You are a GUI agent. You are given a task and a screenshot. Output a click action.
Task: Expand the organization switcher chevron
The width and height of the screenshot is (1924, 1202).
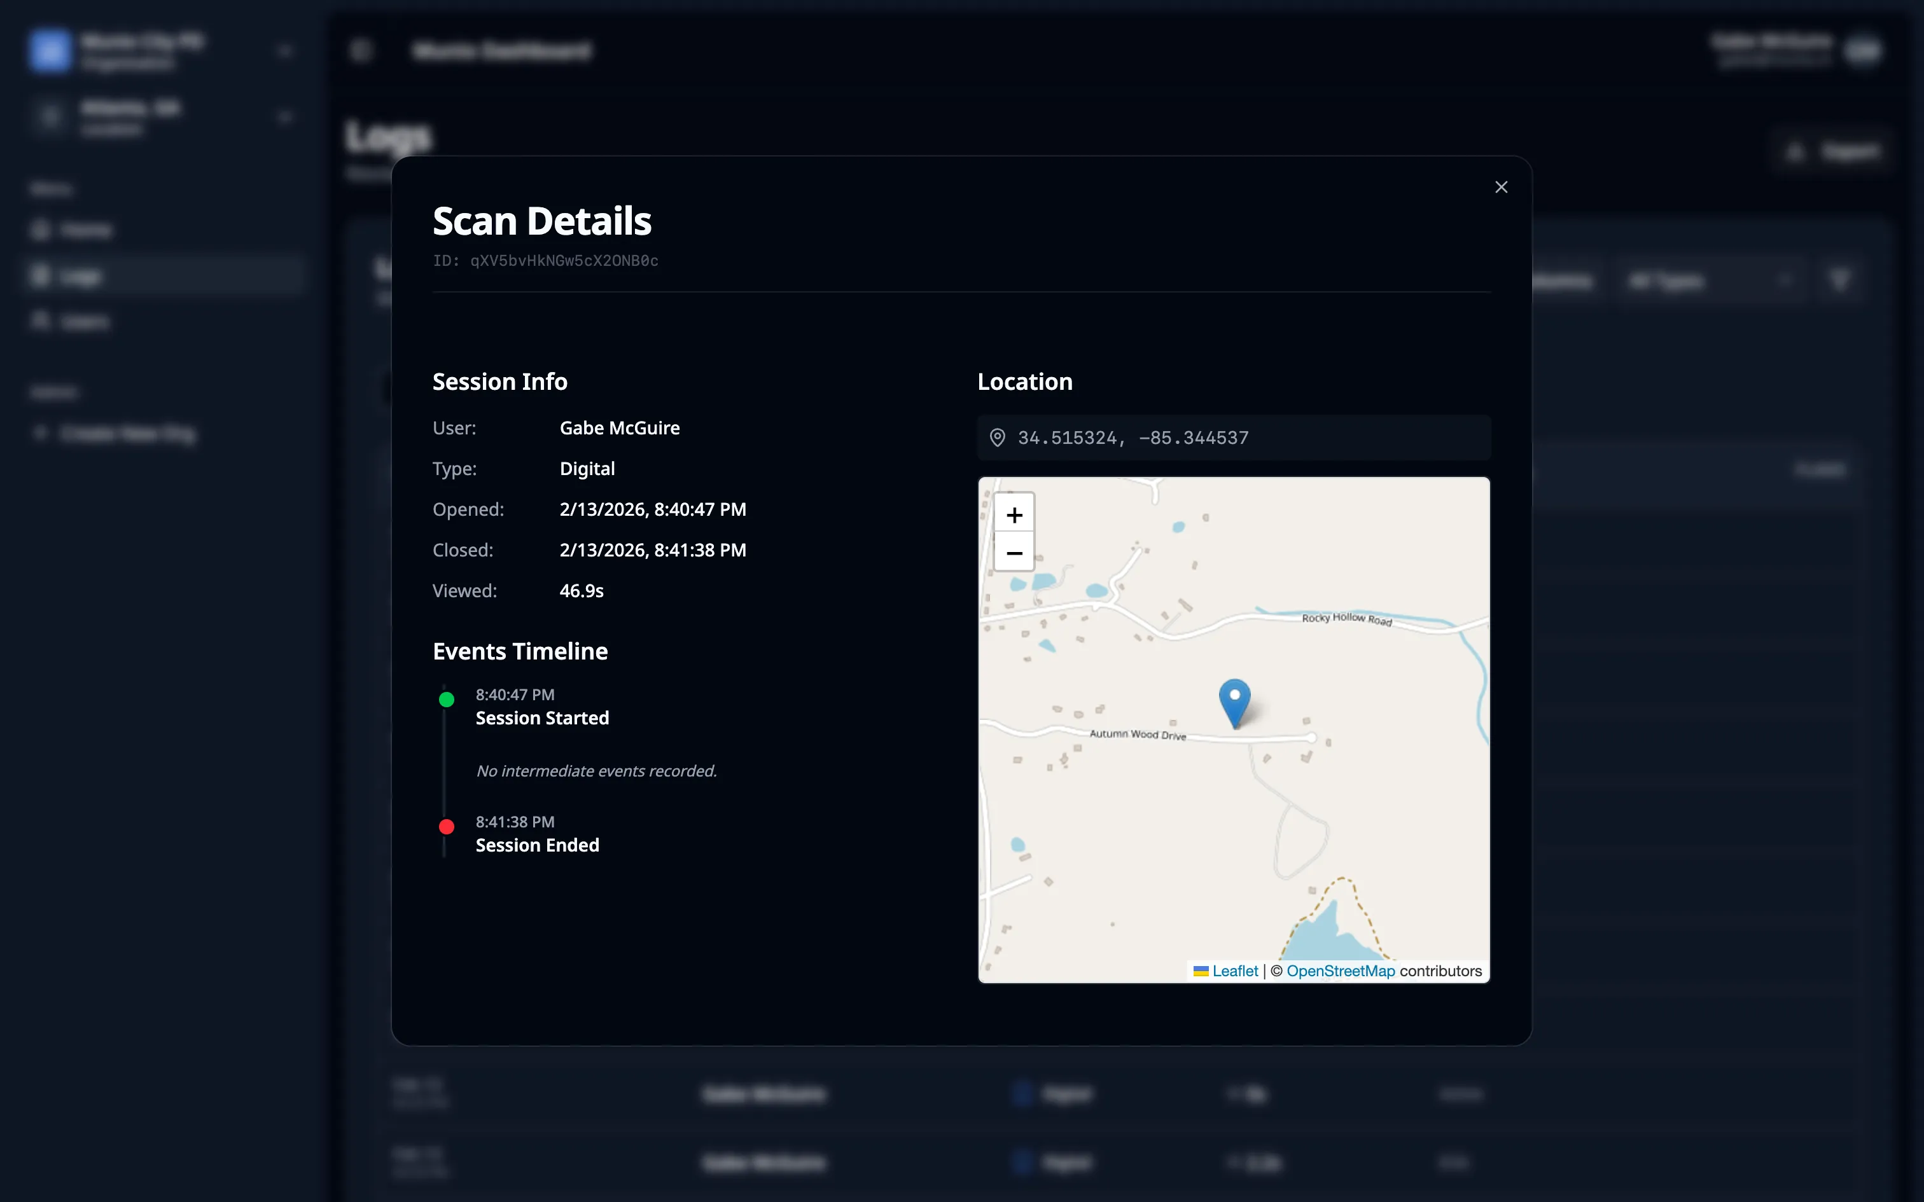(x=286, y=50)
